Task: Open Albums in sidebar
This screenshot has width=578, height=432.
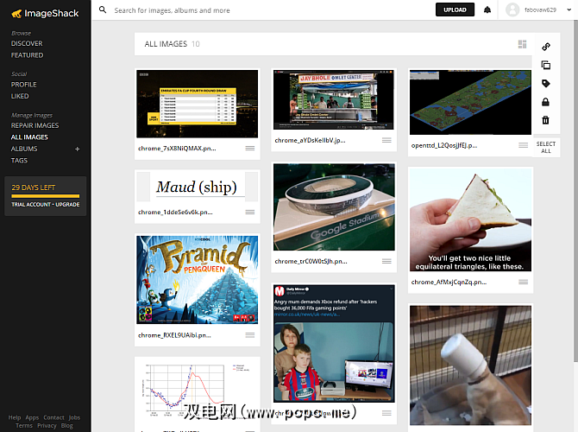Action: pos(24,149)
